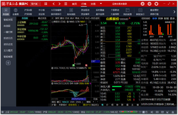The height and width of the screenshot is (115, 178).
Task: Open the 沪深A股 market list
Action: click(x=28, y=10)
